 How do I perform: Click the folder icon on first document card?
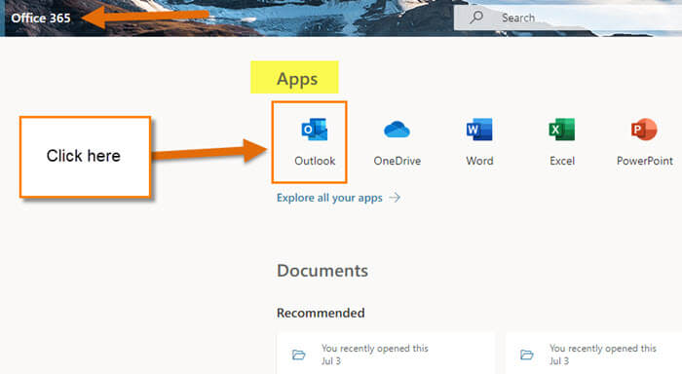pyautogui.click(x=298, y=355)
